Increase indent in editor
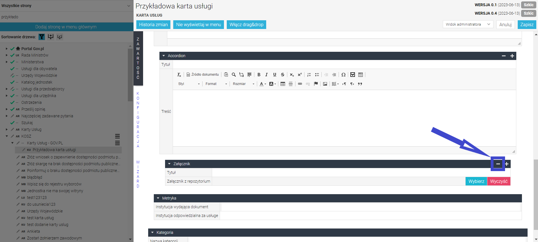The height and width of the screenshot is (242, 538). pyautogui.click(x=334, y=75)
